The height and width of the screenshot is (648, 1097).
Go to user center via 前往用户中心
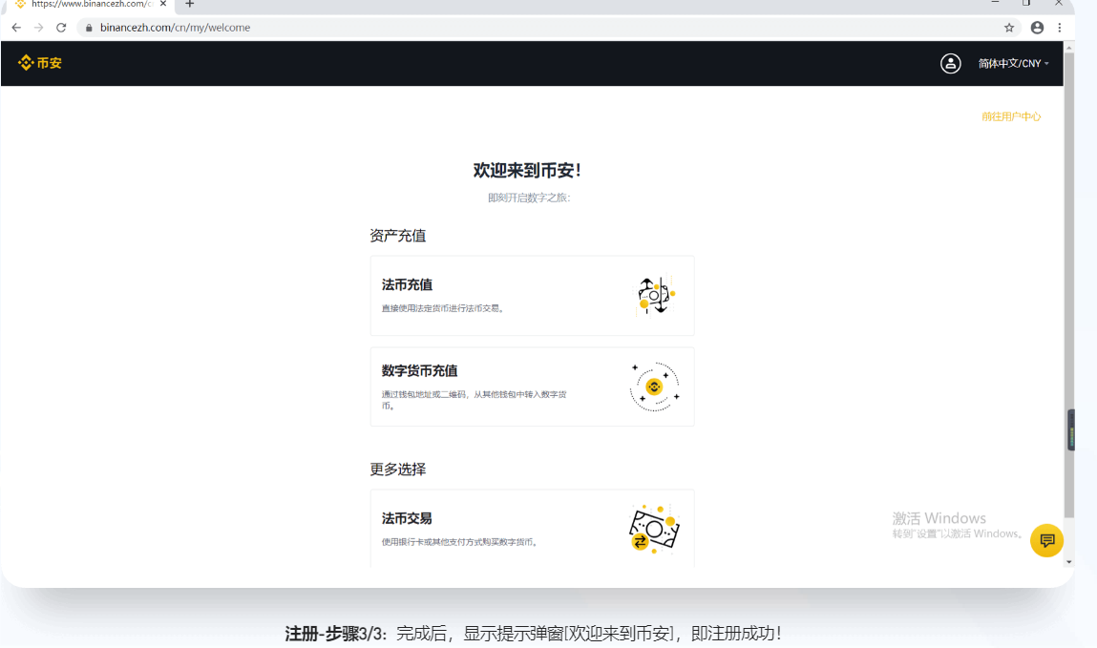(1011, 116)
